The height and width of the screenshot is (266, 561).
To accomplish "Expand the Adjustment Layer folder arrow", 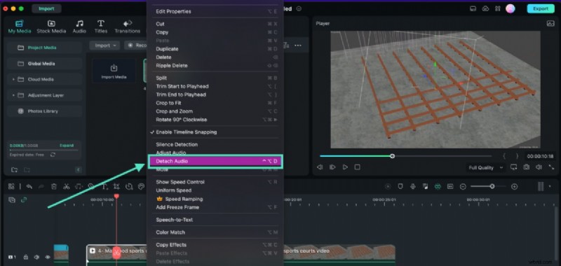I will coord(13,95).
